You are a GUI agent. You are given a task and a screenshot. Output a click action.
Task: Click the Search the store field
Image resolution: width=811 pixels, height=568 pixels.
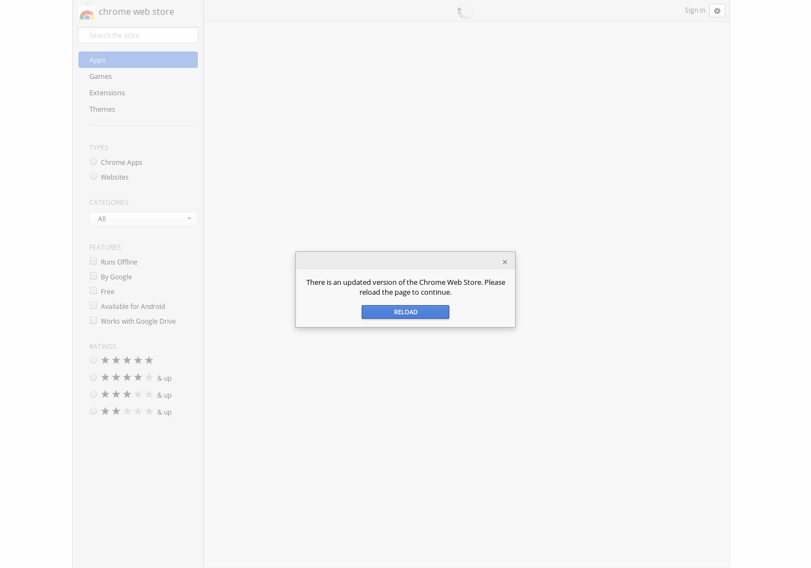(x=138, y=35)
